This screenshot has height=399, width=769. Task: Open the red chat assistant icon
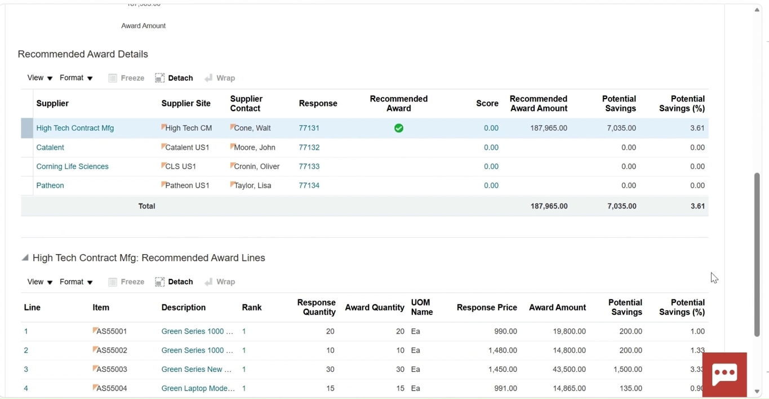point(724,374)
